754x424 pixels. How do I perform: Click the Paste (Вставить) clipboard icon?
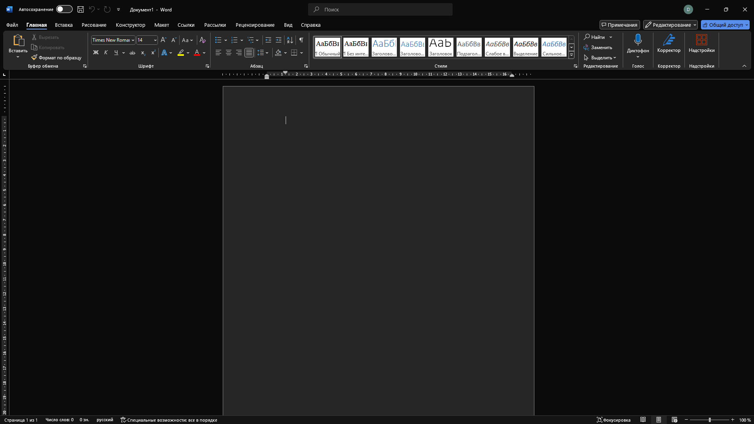pos(18,40)
